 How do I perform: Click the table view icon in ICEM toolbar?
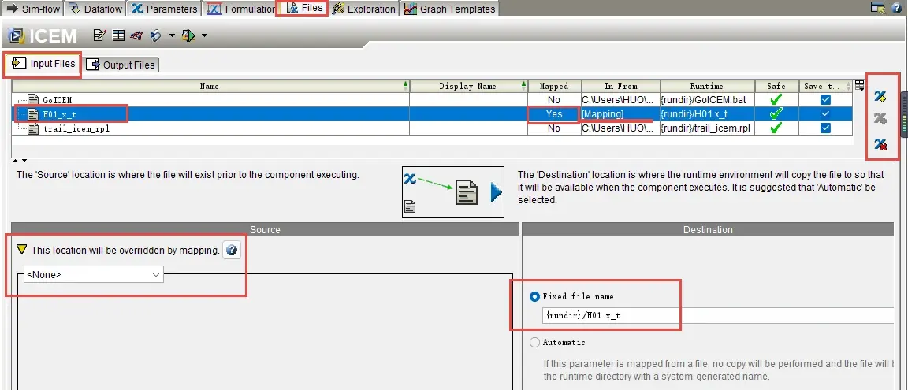(118, 36)
